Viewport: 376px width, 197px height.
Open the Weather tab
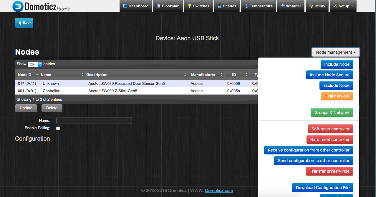pyautogui.click(x=291, y=6)
